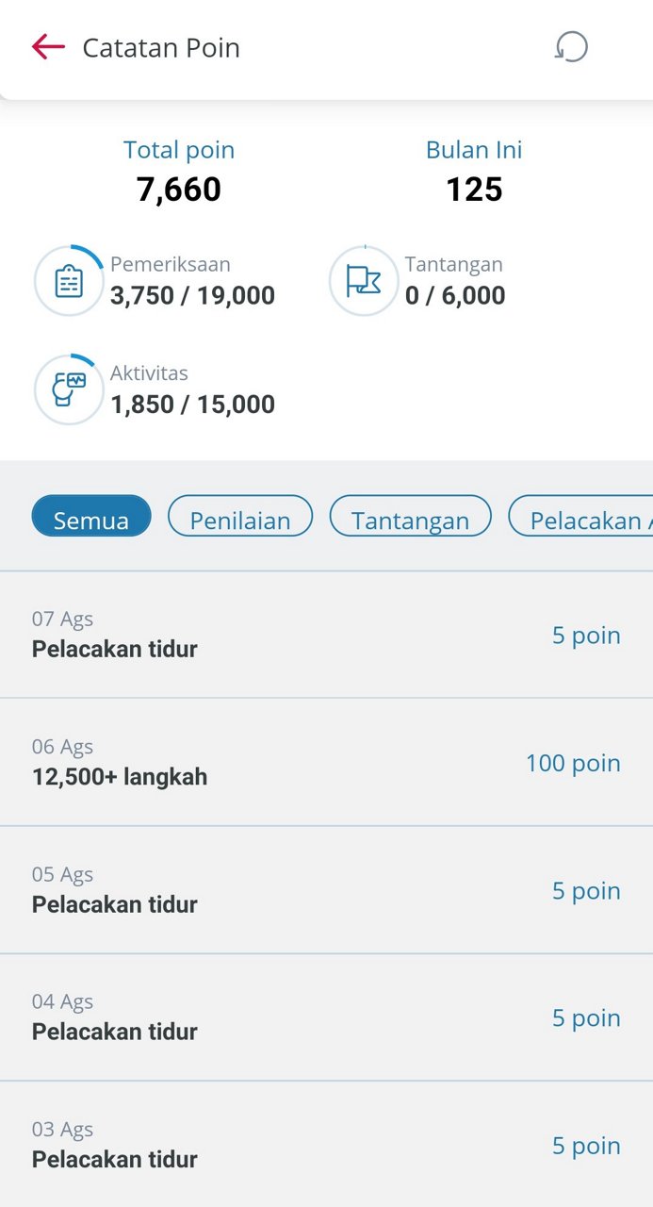Tap the Tantangan flag icon
The image size is (653, 1207).
pos(364,281)
